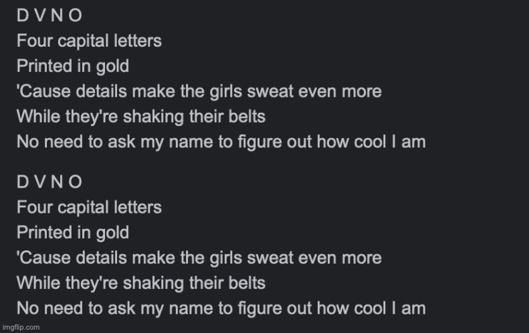Screen dimensions: 529x333
Task: Click the word "sweat" in the second verse
Action: pos(270,258)
